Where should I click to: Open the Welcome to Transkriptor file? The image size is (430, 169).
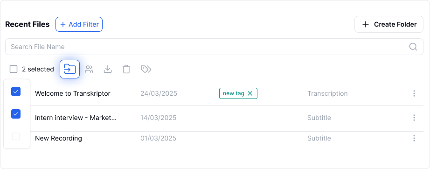pos(73,93)
